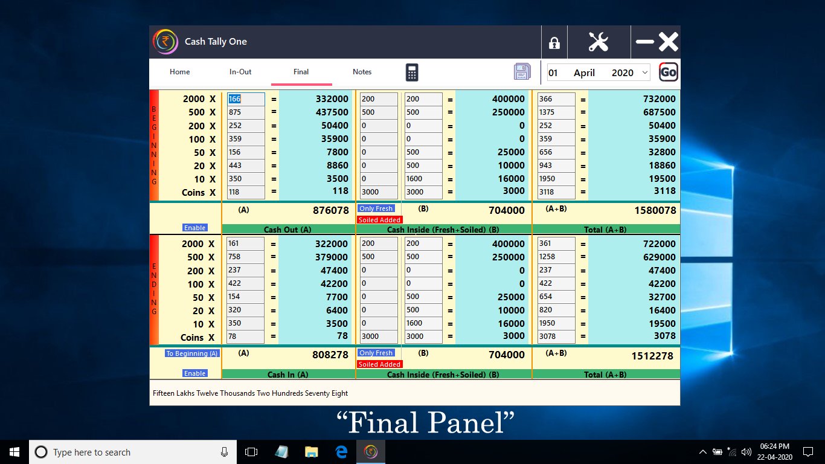This screenshot has height=464, width=825.
Task: Select the Cash Tally One icon on taskbar
Action: pyautogui.click(x=370, y=451)
